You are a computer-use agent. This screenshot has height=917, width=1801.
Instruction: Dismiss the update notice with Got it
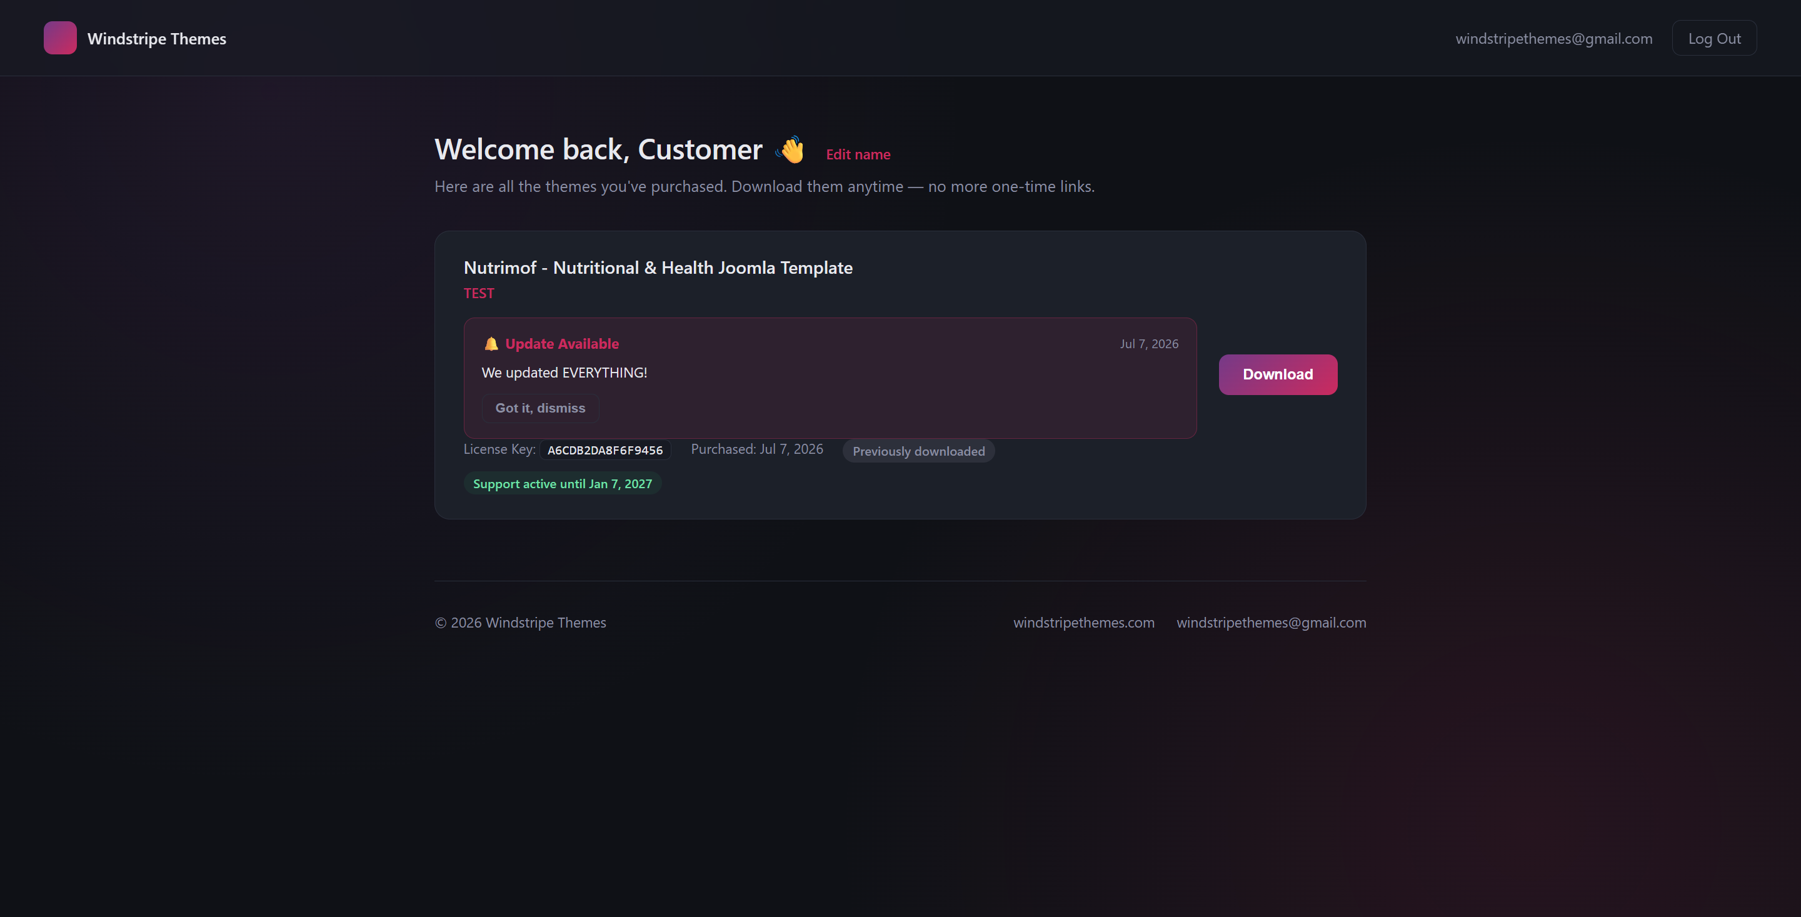pos(541,408)
